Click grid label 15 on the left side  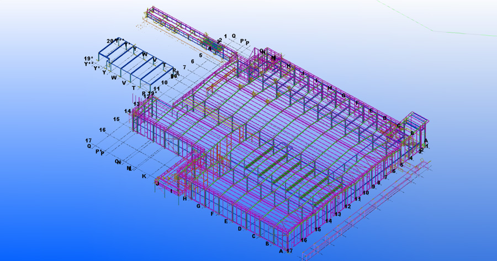point(117,119)
